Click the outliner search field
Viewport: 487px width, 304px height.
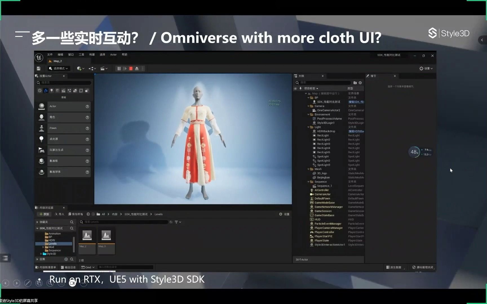tap(323, 83)
